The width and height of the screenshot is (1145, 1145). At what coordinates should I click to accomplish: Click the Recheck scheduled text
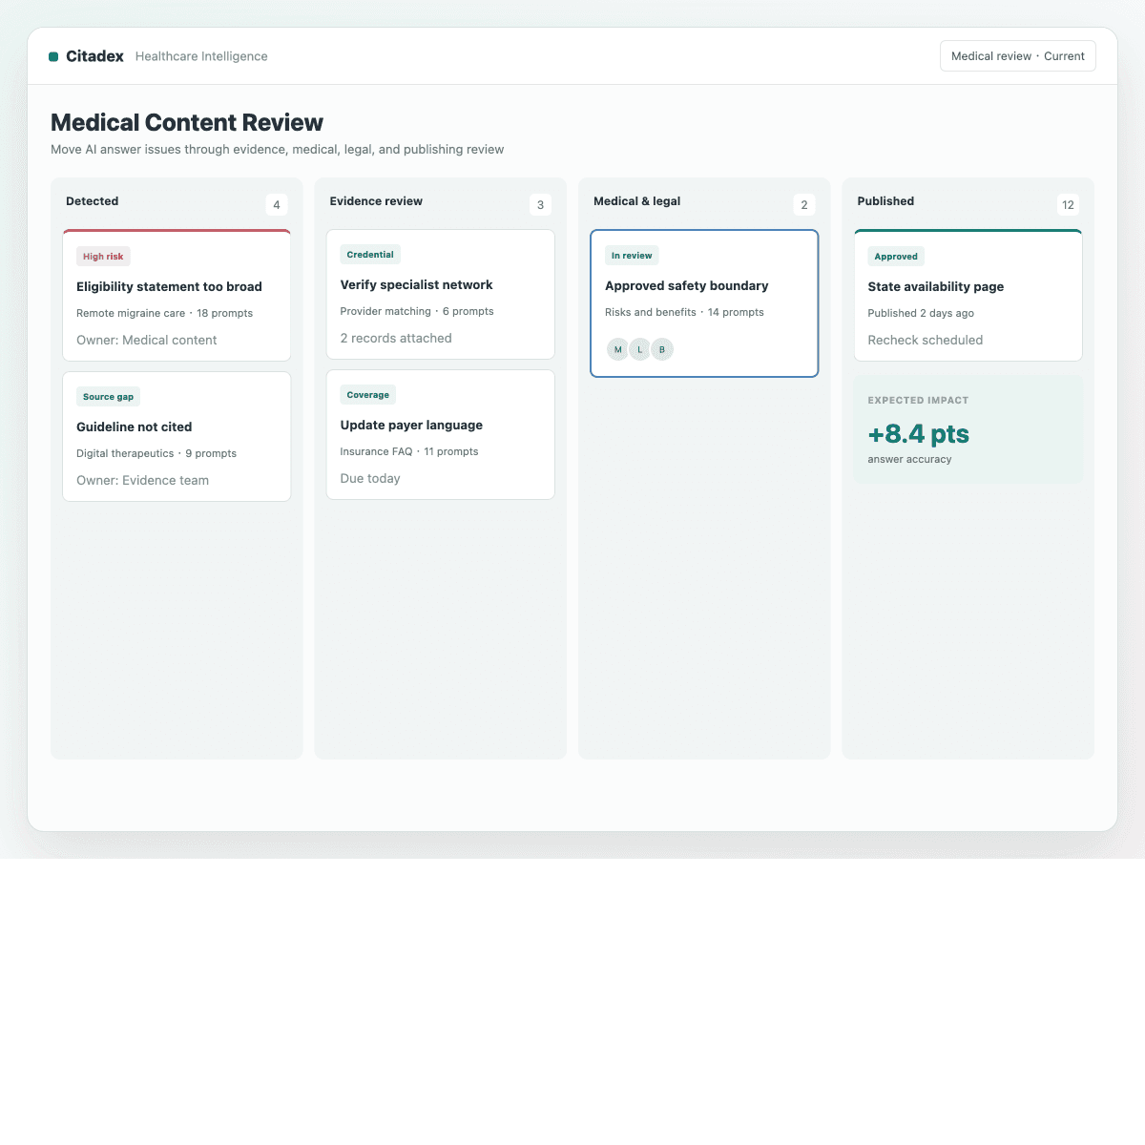926,341
